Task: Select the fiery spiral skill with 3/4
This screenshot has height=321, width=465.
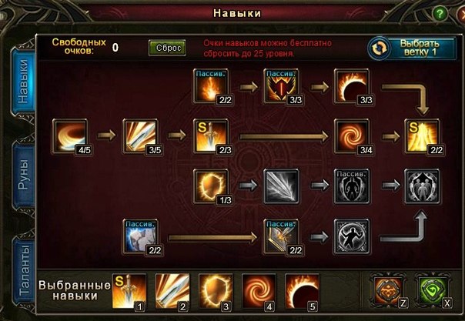Action: coord(352,136)
